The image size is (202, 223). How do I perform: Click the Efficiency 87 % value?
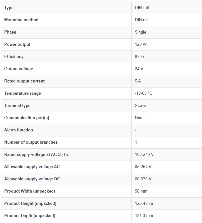[x=139, y=56]
